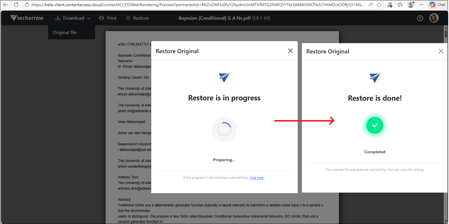This screenshot has height=224, width=449.
Task: Open the browser profile icon
Action: [411, 5]
